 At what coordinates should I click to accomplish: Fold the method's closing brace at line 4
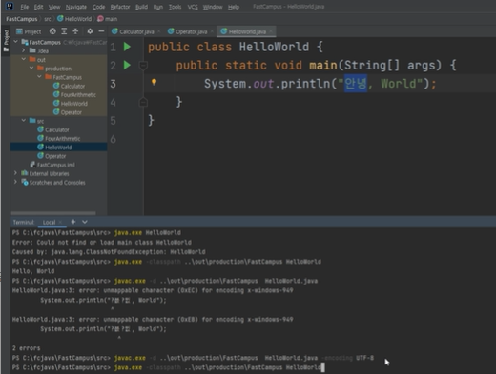pos(143,102)
